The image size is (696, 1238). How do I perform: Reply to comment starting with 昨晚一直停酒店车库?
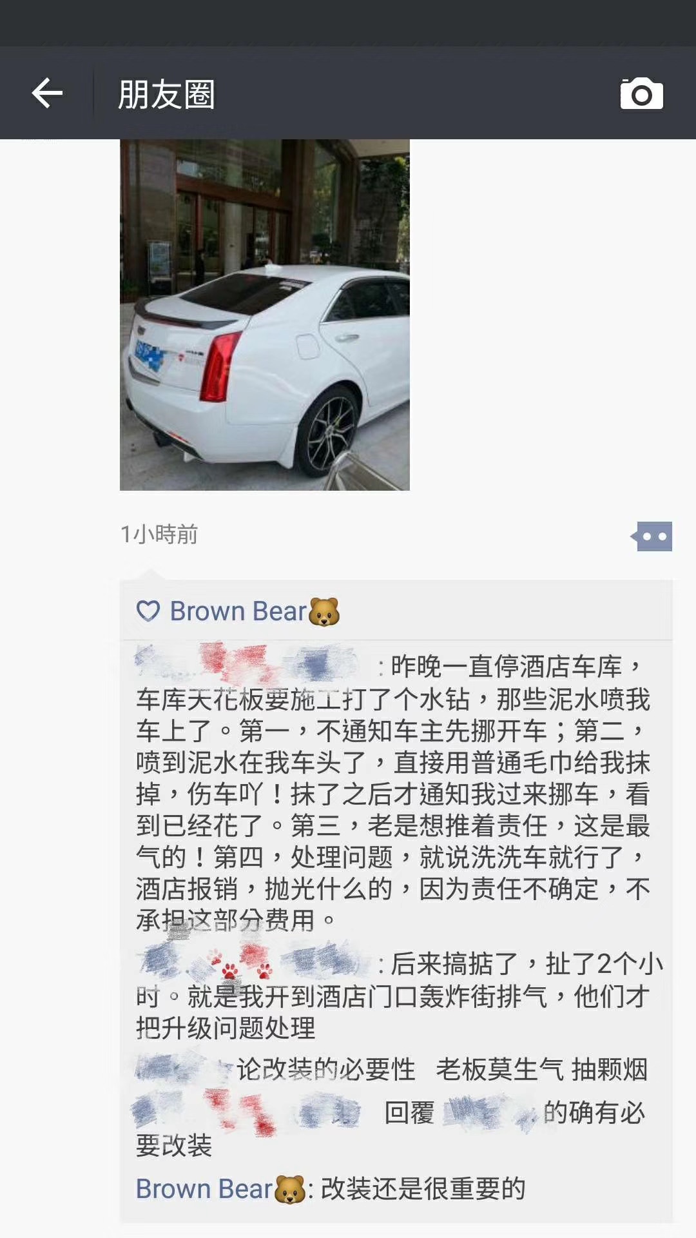point(393,792)
